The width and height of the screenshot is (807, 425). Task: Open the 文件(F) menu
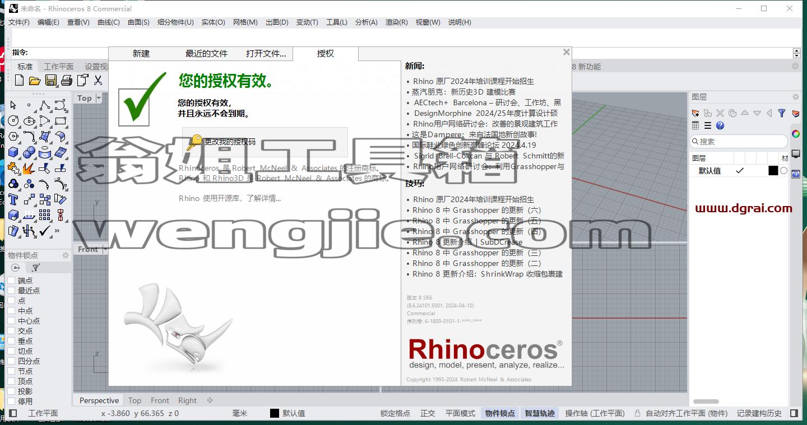pos(19,22)
